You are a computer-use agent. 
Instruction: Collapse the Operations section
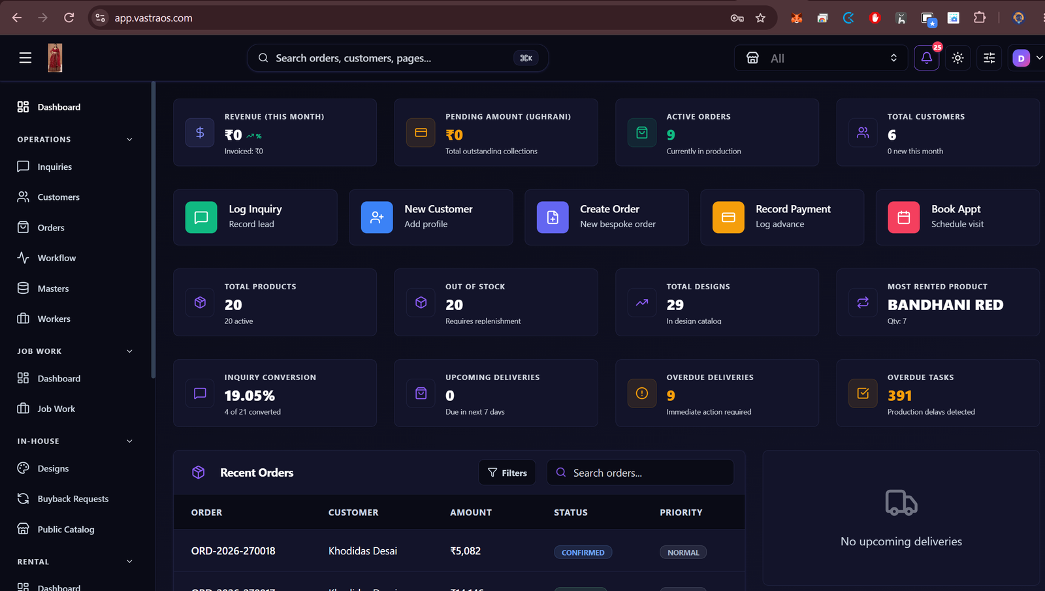129,139
